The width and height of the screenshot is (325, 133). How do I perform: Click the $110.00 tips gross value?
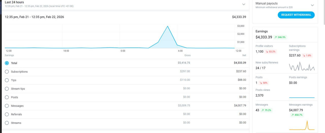click(x=185, y=80)
